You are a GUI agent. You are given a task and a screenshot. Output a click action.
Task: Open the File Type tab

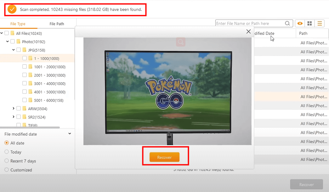[x=18, y=24]
